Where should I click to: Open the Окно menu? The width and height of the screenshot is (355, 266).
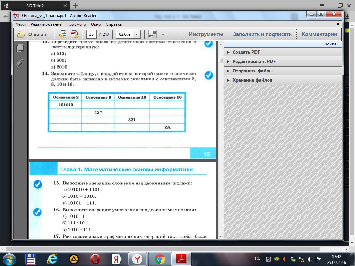96,24
